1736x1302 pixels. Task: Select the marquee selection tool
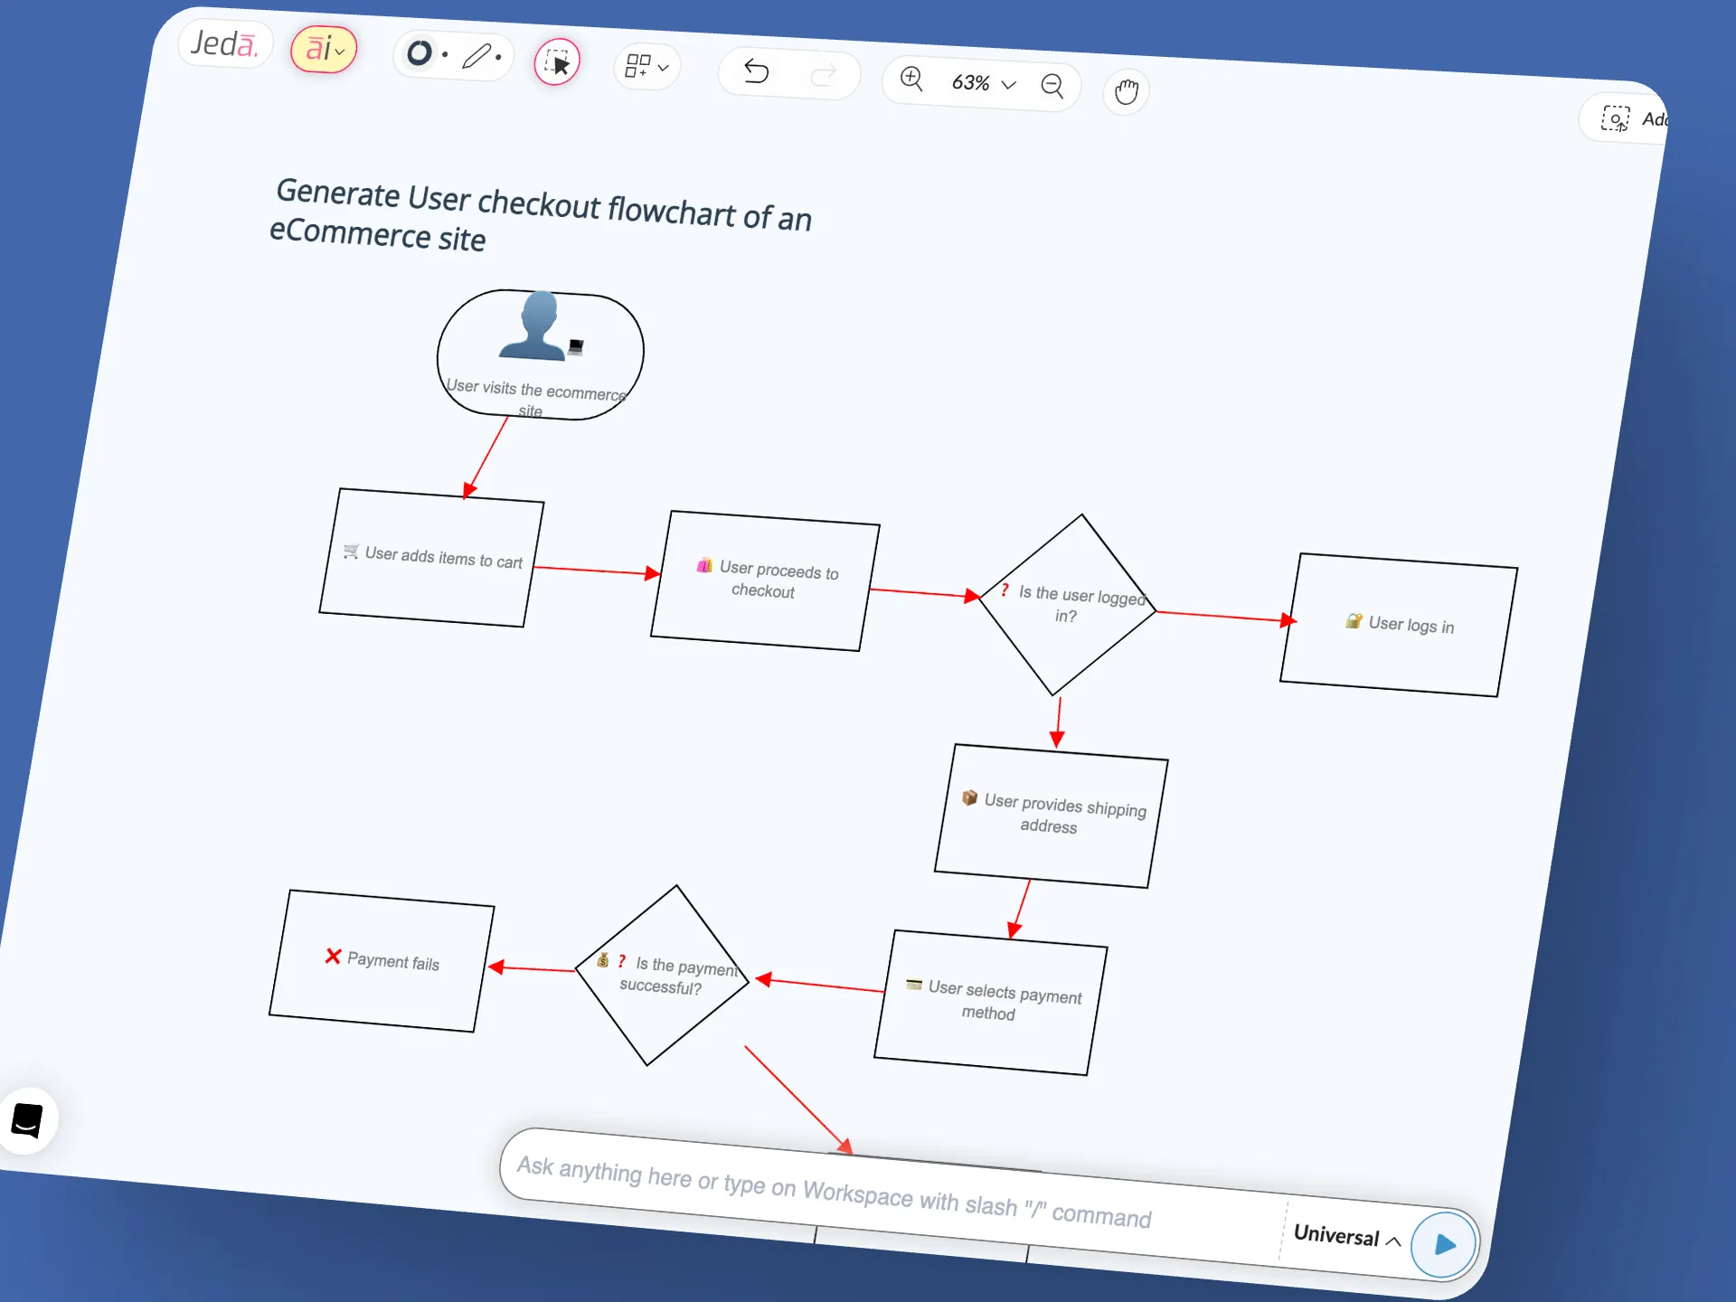point(557,61)
